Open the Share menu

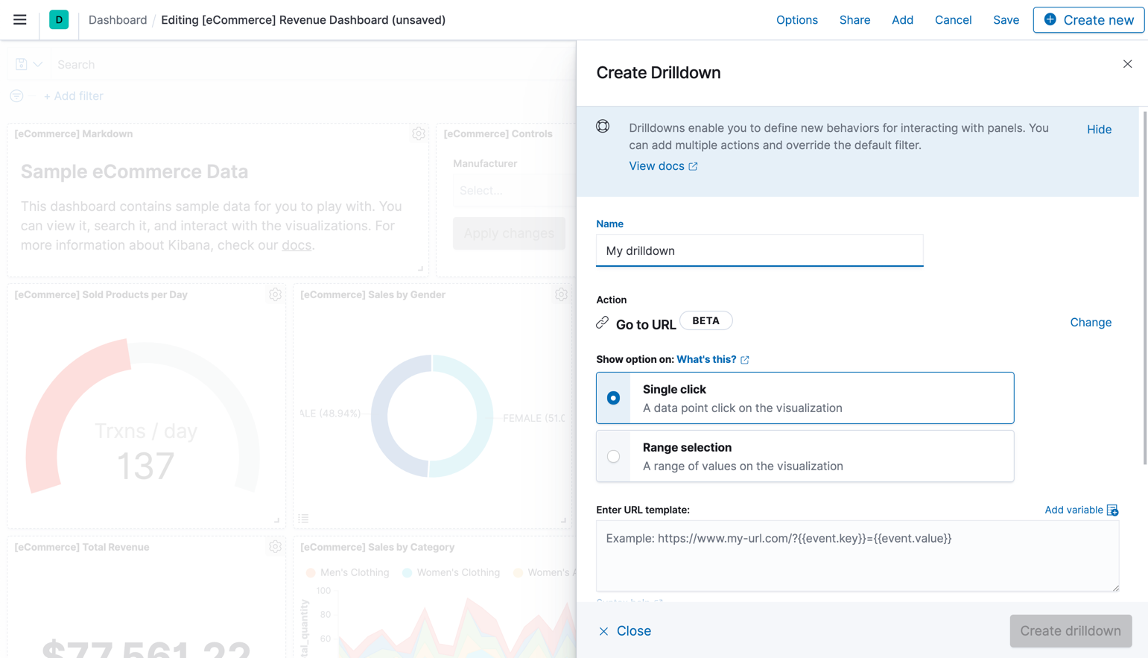click(x=854, y=19)
